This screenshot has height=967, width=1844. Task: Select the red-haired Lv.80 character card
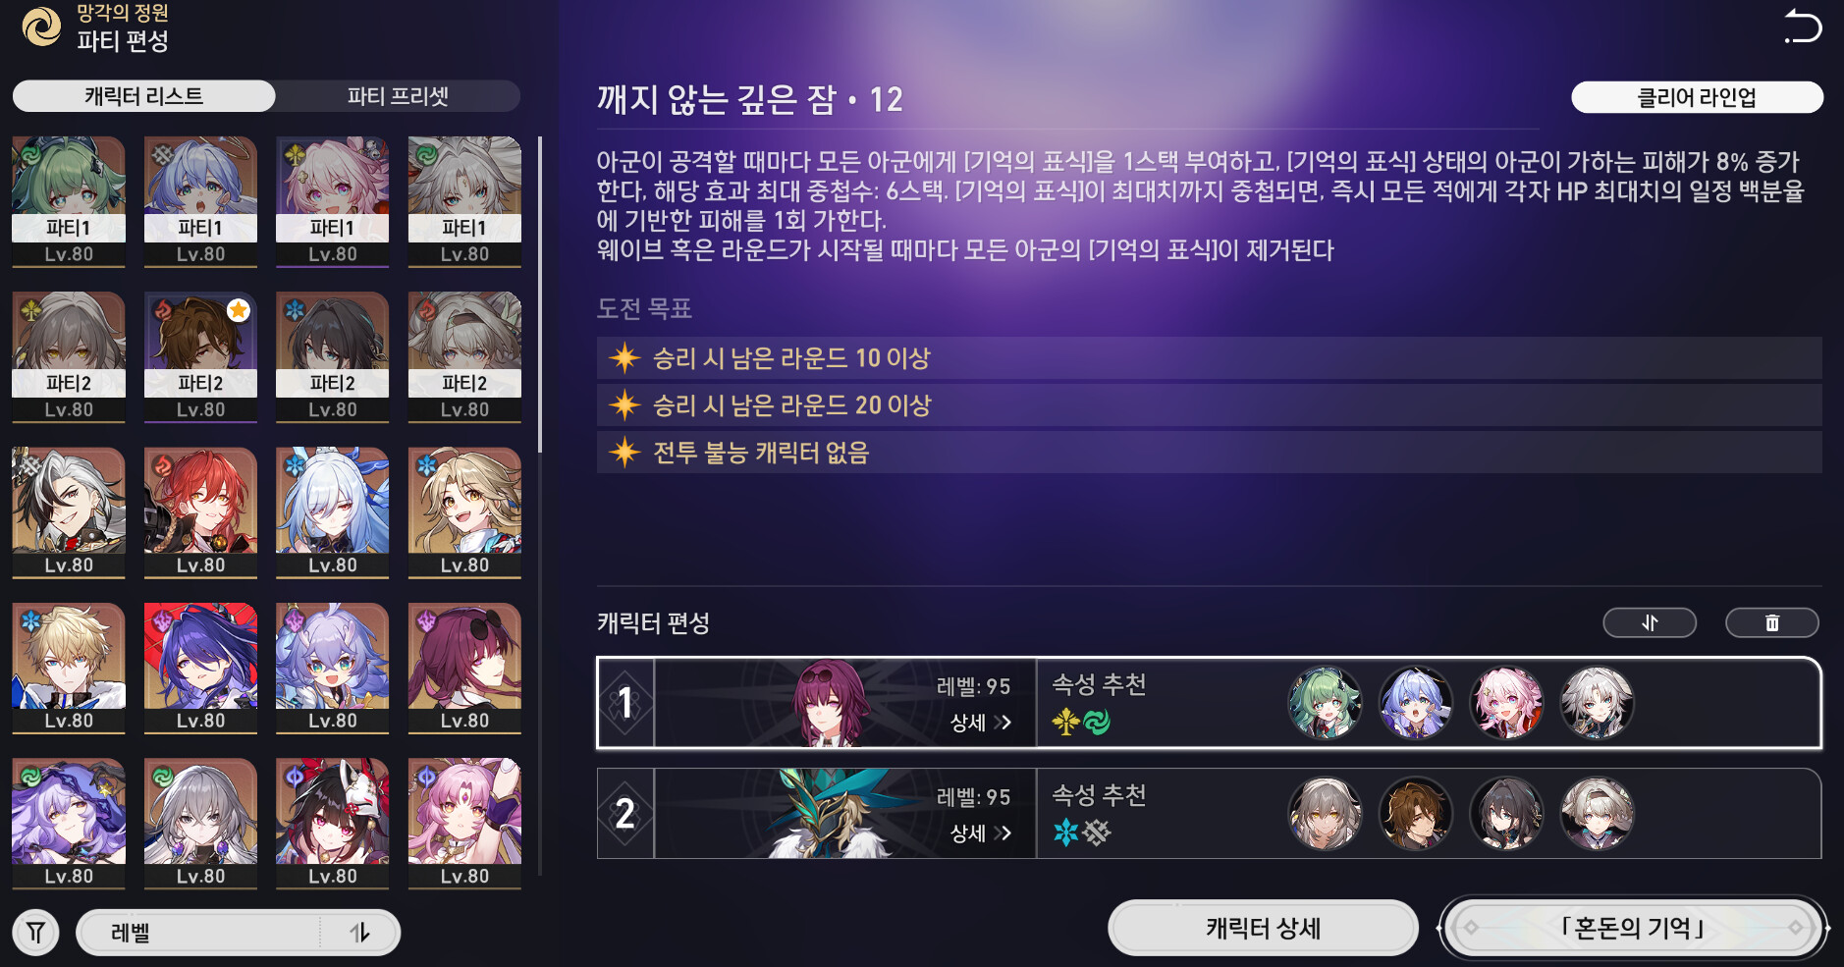pos(200,512)
